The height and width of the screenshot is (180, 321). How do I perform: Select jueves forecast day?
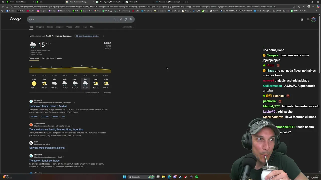[44, 84]
